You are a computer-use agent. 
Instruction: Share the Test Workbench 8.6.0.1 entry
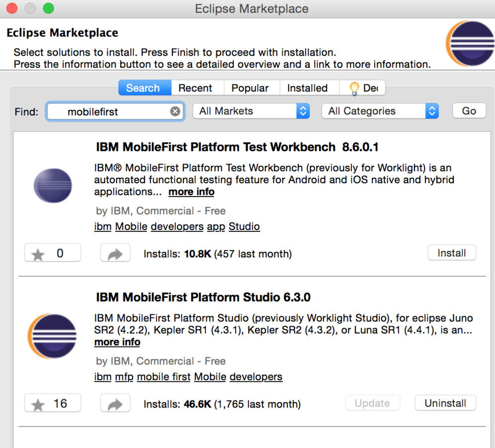coord(115,253)
